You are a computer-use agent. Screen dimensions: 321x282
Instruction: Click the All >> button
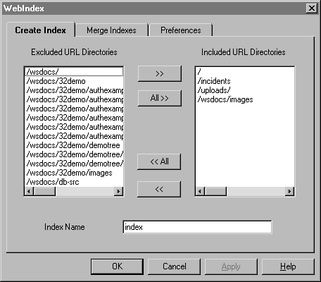point(160,98)
